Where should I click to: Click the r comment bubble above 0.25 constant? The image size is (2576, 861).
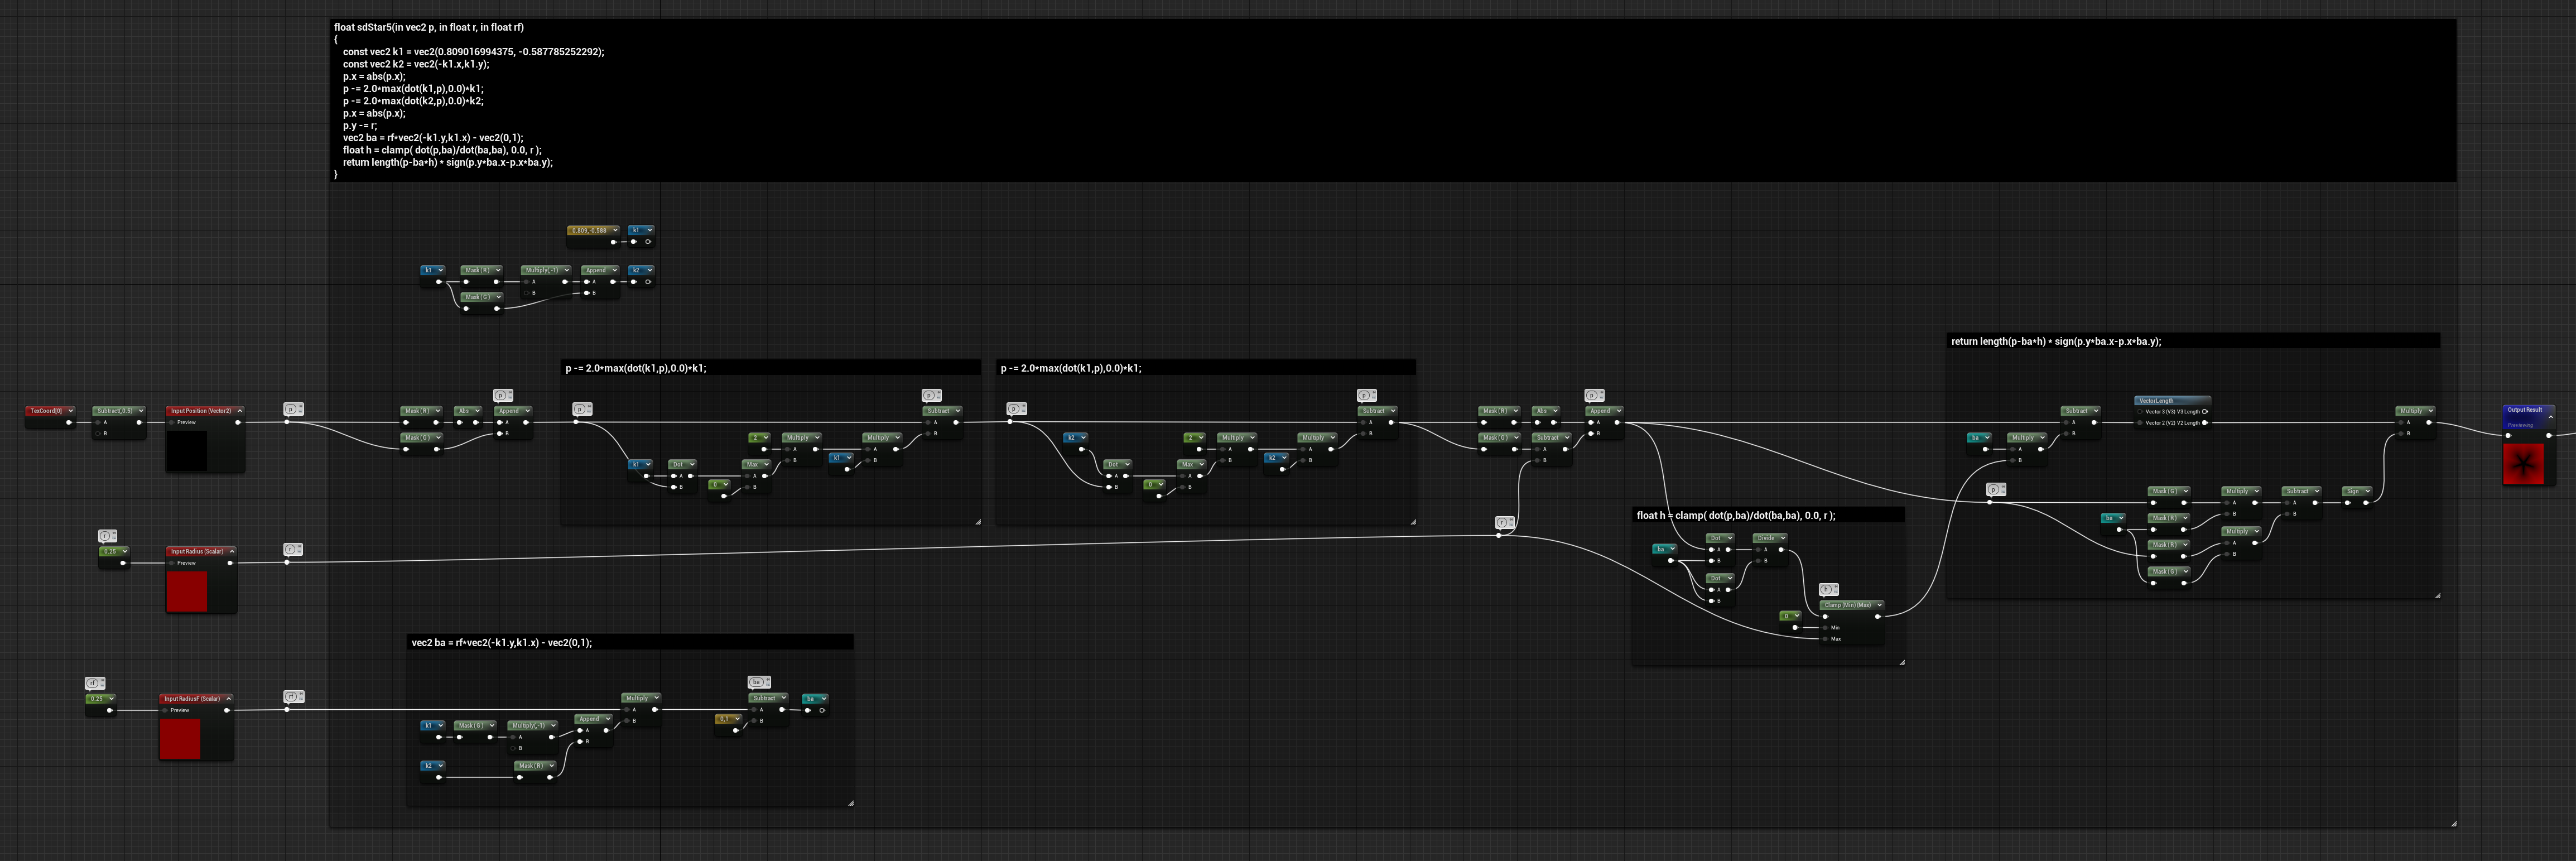pyautogui.click(x=107, y=536)
